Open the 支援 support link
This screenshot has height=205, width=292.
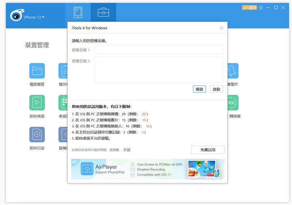(127, 150)
